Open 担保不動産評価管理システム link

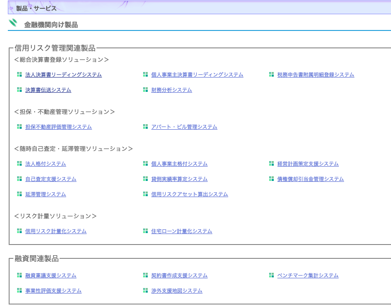(x=58, y=126)
